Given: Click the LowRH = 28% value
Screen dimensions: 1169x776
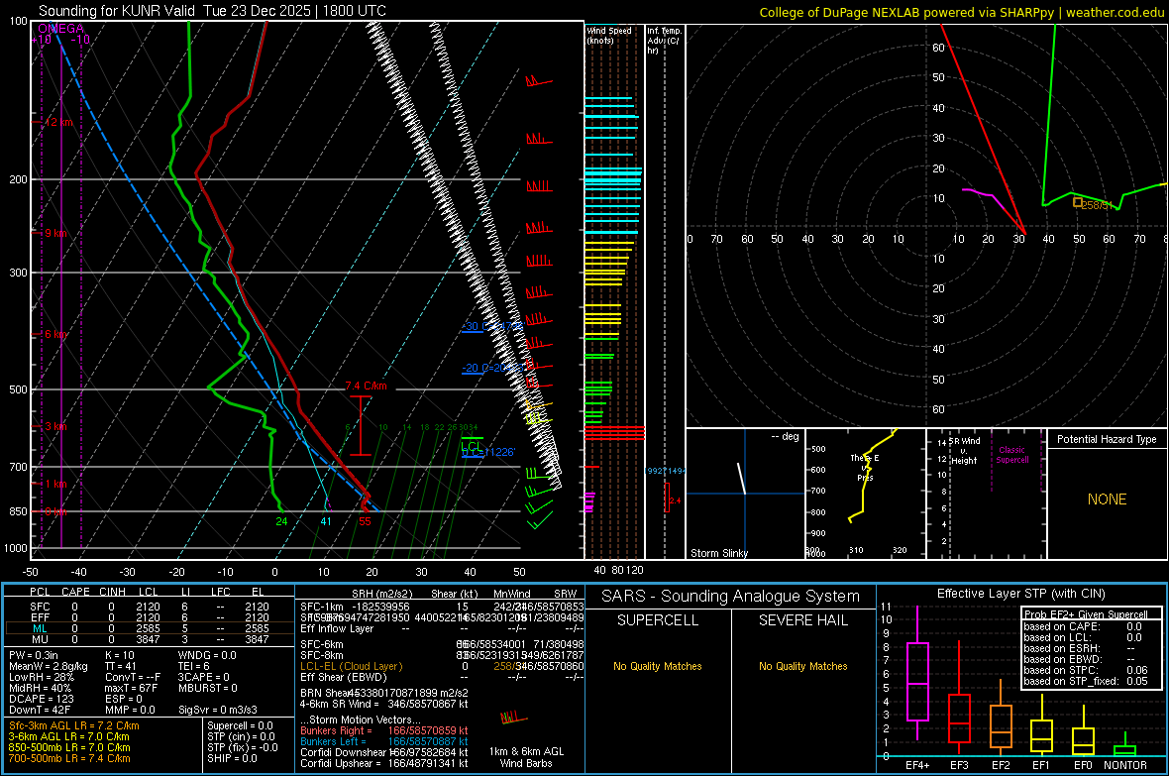Looking at the screenshot, I should coord(42,677).
